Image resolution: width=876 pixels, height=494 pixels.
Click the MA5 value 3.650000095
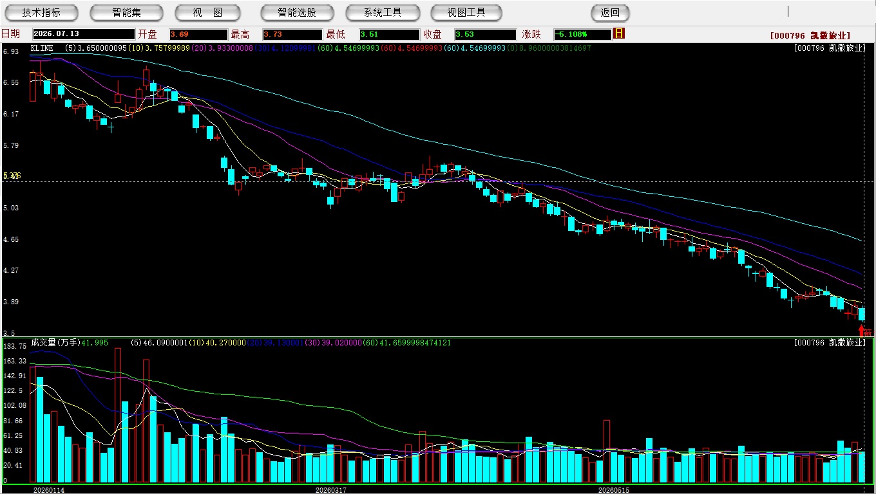point(102,48)
